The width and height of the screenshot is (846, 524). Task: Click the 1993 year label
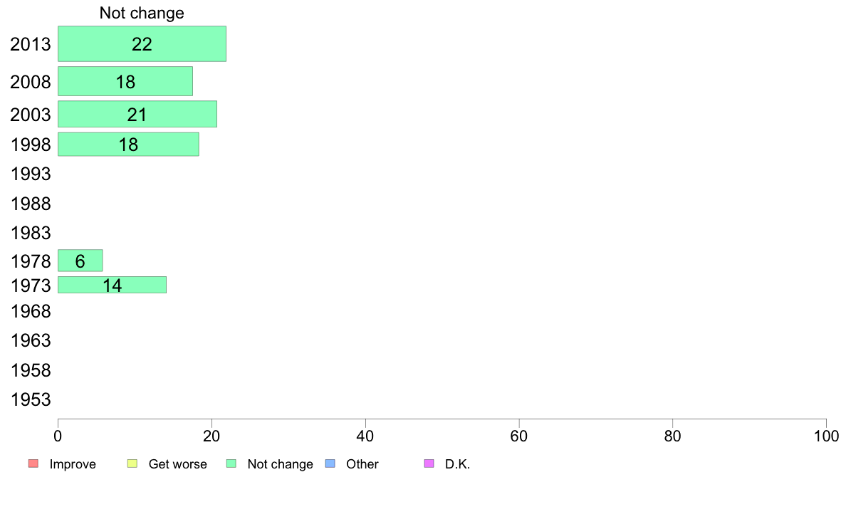(31, 174)
